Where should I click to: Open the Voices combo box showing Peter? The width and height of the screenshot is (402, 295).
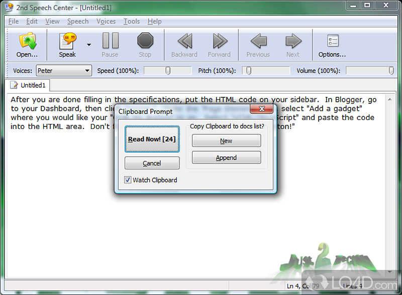click(x=64, y=70)
